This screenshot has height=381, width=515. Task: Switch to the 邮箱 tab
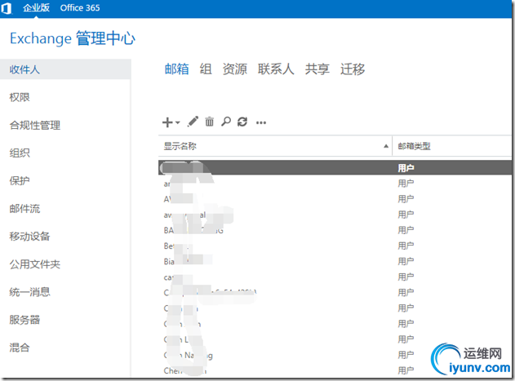177,69
